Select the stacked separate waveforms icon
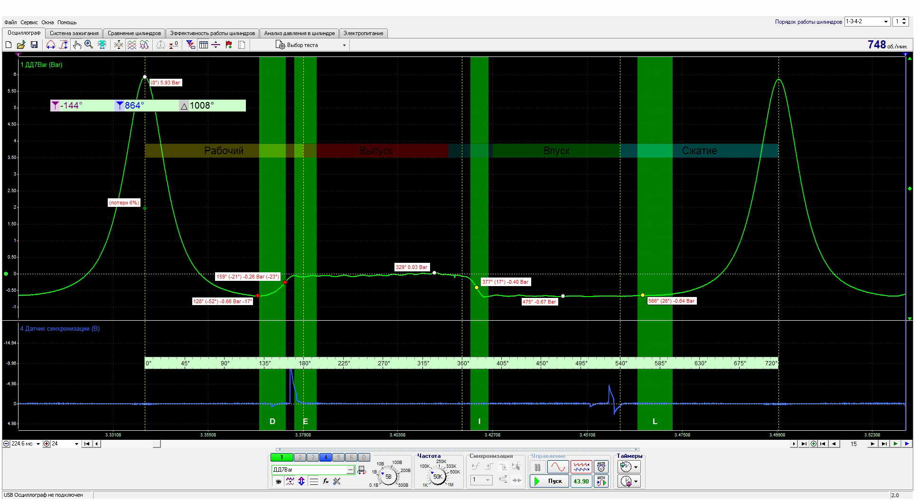The width and height of the screenshot is (919, 501). point(131,45)
